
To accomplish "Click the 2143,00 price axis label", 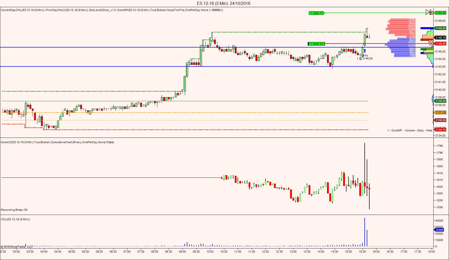I will (x=440, y=67).
